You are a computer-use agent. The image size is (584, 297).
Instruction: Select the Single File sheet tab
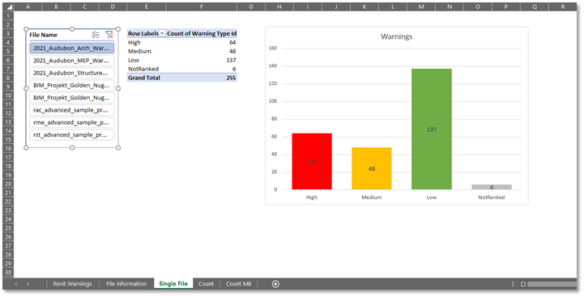173,283
